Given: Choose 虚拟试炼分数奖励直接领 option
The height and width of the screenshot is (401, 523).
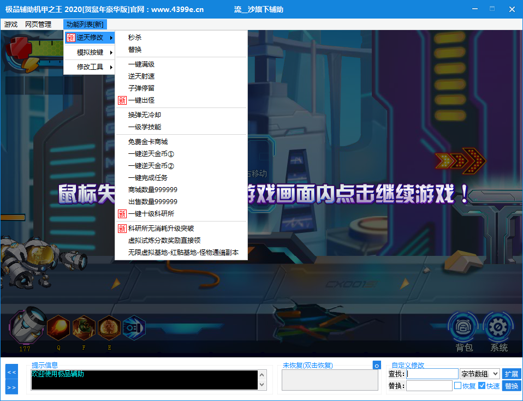Looking at the screenshot, I should [x=181, y=241].
